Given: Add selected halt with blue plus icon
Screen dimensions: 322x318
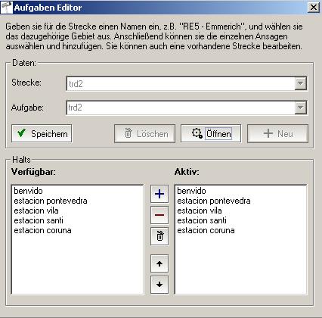Looking at the screenshot, I should (159, 194).
